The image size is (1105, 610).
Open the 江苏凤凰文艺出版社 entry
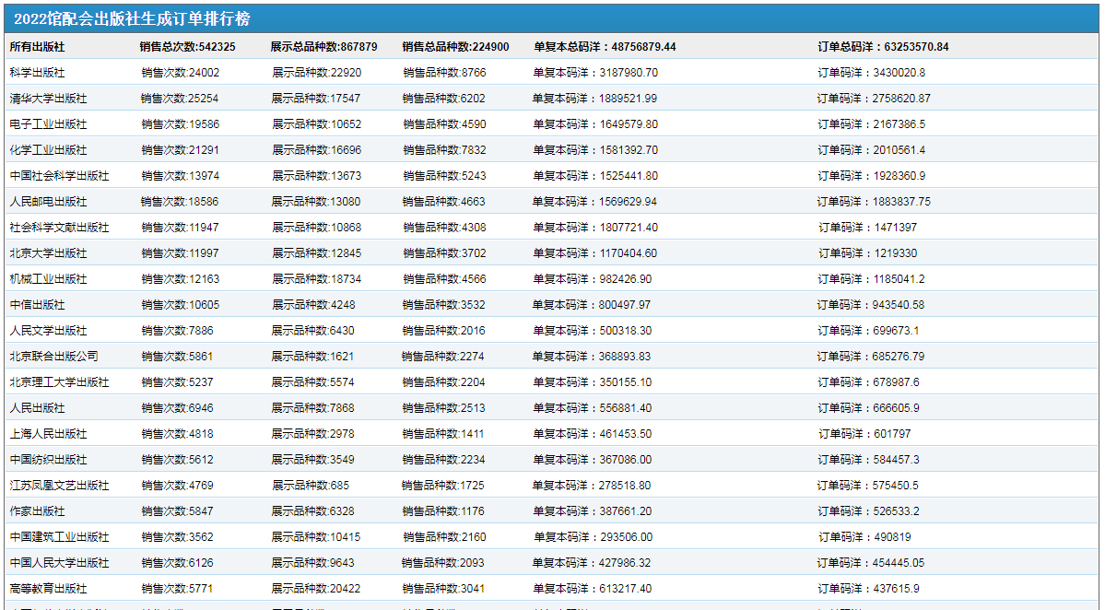pyautogui.click(x=59, y=485)
